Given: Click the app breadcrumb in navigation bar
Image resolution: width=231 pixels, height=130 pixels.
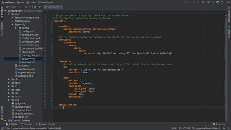Looking at the screenshot, I should pos(21,3).
